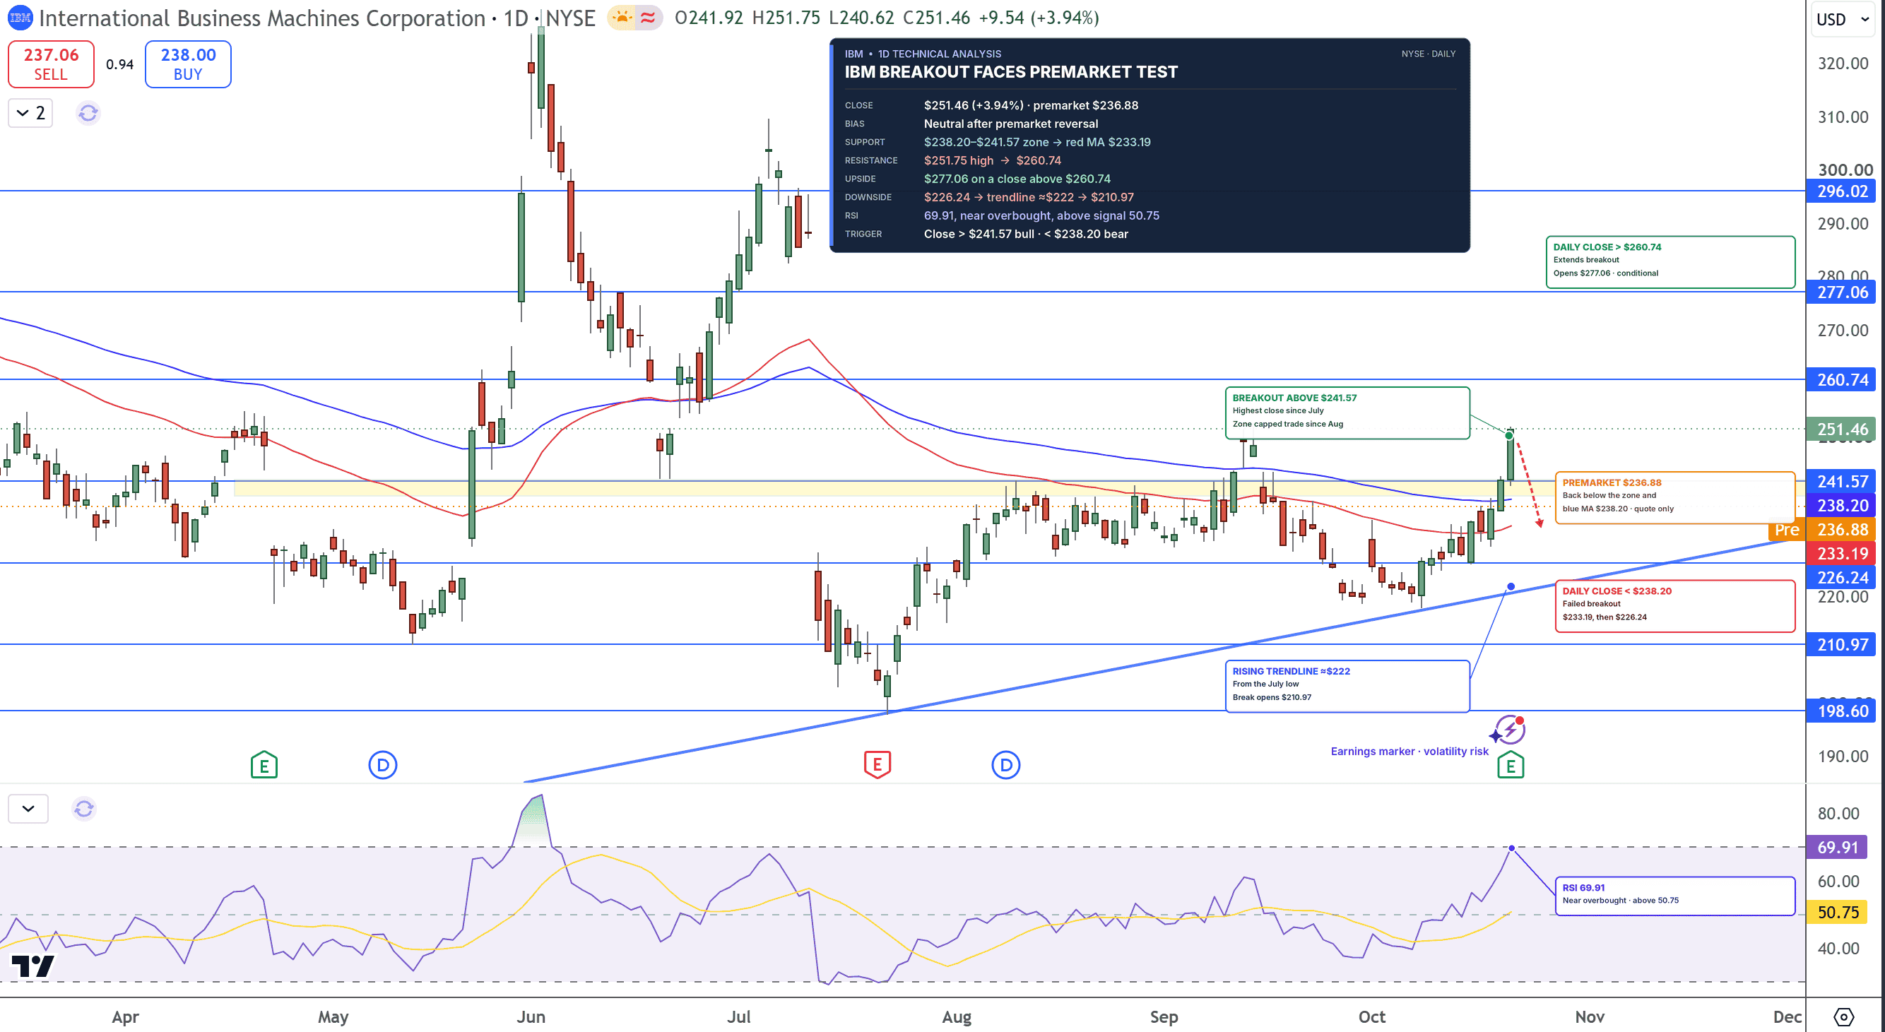Click the IBM logo icon

(20, 18)
